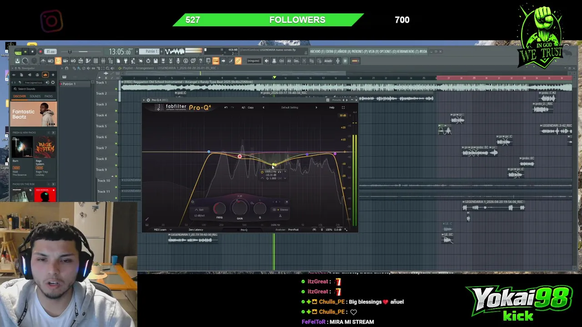This screenshot has width=582, height=327.
Task: Click the 85 tempo field
Action: tap(50, 51)
